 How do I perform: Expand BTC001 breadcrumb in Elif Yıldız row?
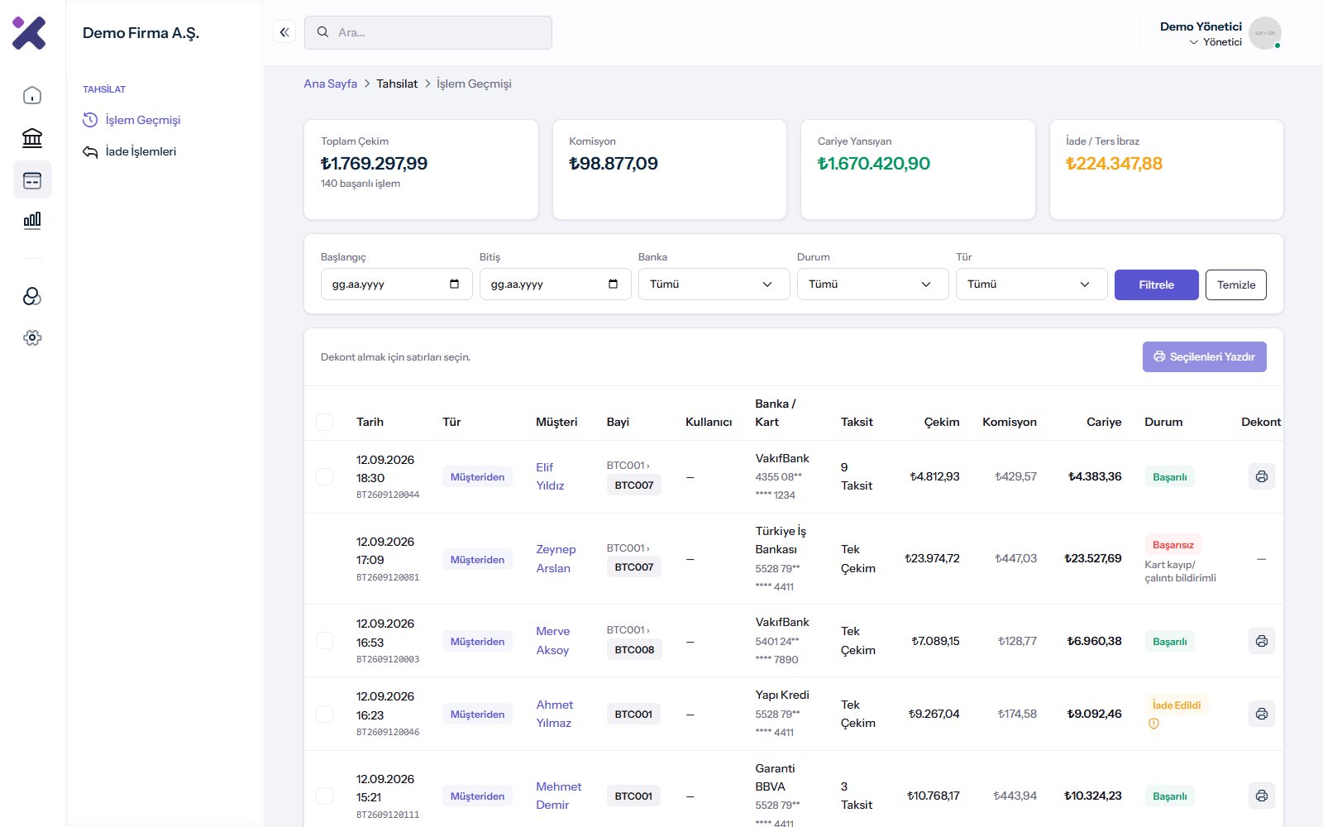click(x=628, y=465)
